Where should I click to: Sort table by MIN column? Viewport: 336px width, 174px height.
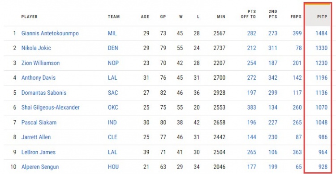[x=221, y=17]
